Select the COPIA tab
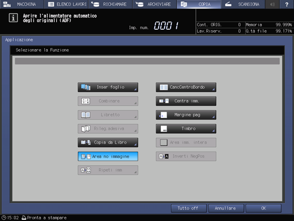294x221 pixels. tap(198, 4)
